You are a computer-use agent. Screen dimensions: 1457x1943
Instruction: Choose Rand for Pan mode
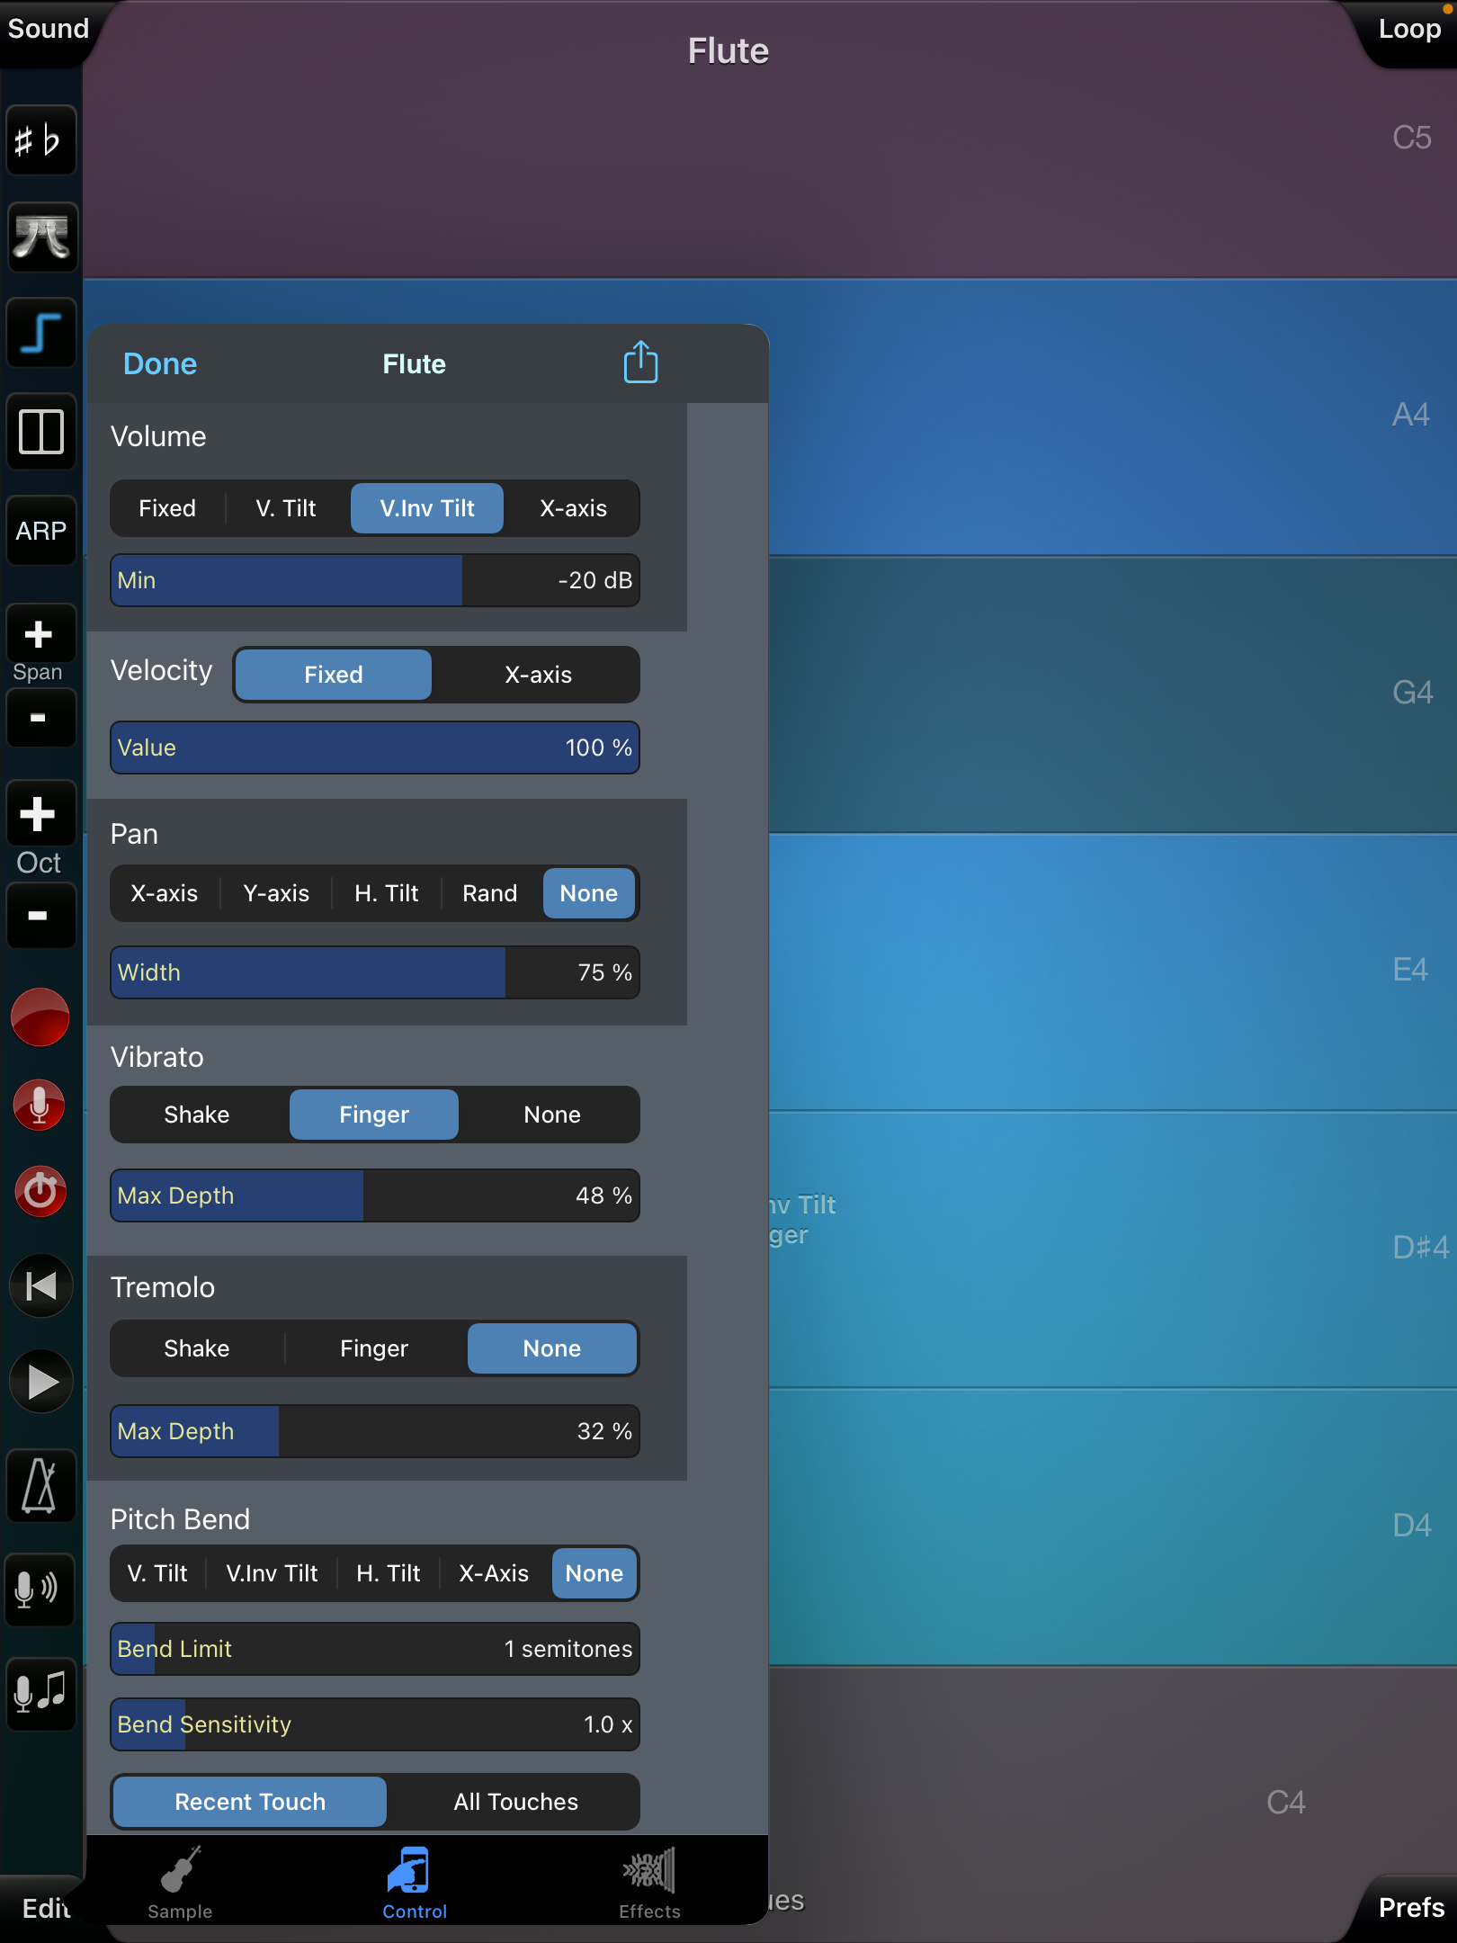(489, 893)
